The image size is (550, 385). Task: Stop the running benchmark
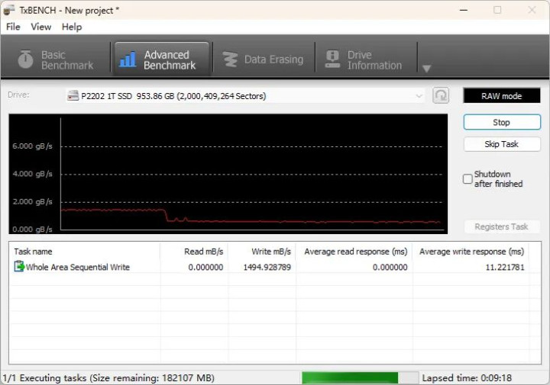pyautogui.click(x=502, y=122)
